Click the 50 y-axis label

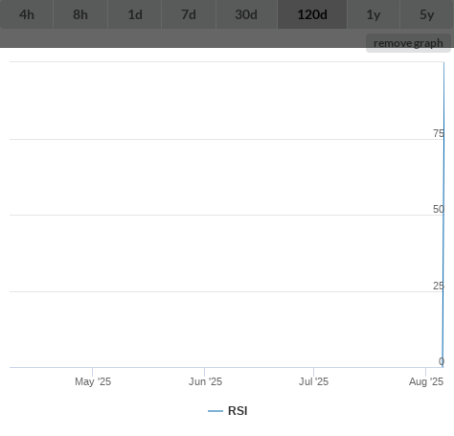click(x=439, y=209)
